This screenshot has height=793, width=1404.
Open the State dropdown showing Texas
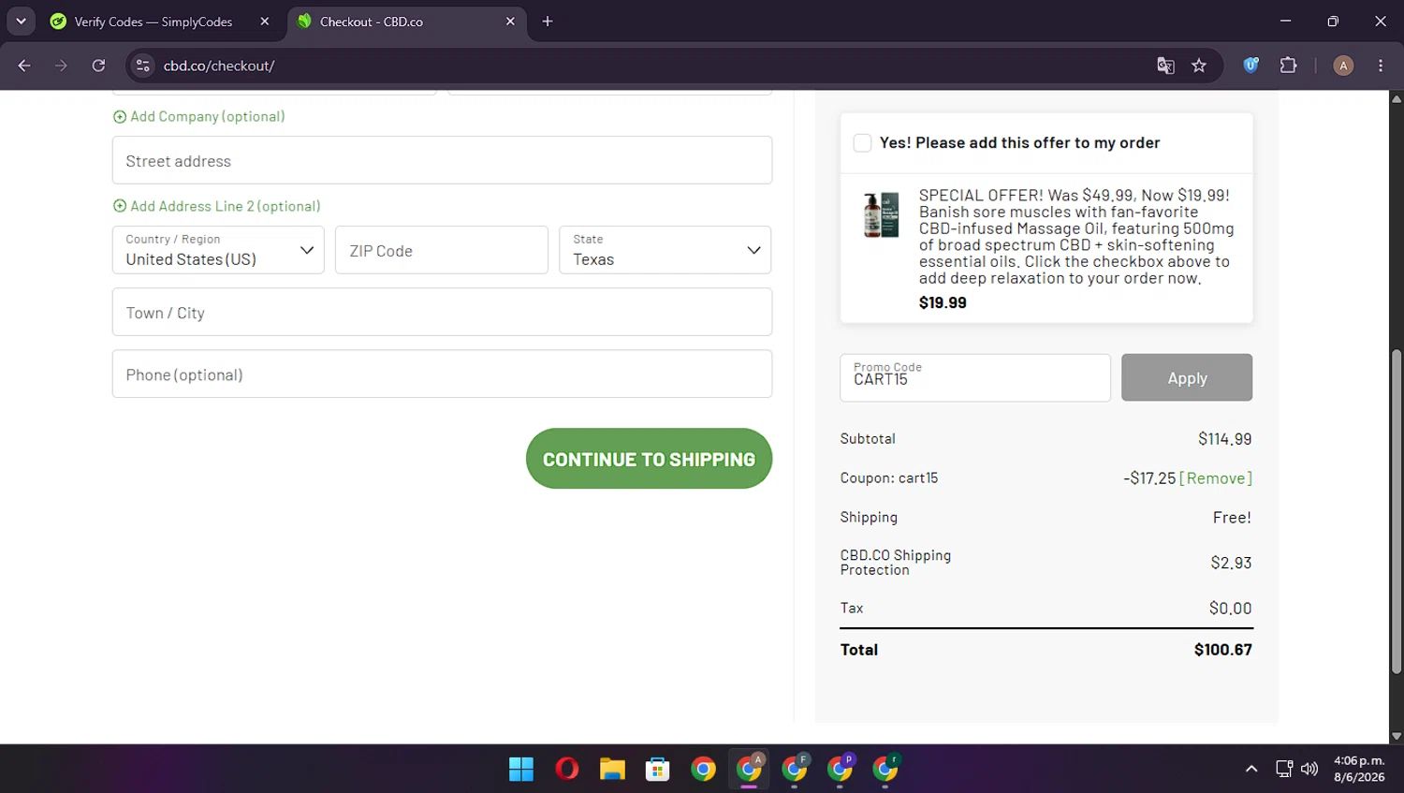[665, 250]
